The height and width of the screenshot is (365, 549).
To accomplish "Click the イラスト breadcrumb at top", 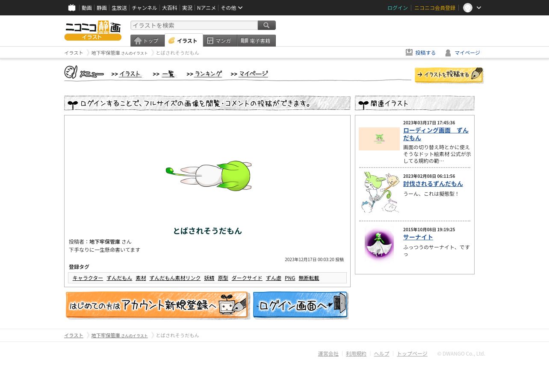I will click(x=74, y=53).
